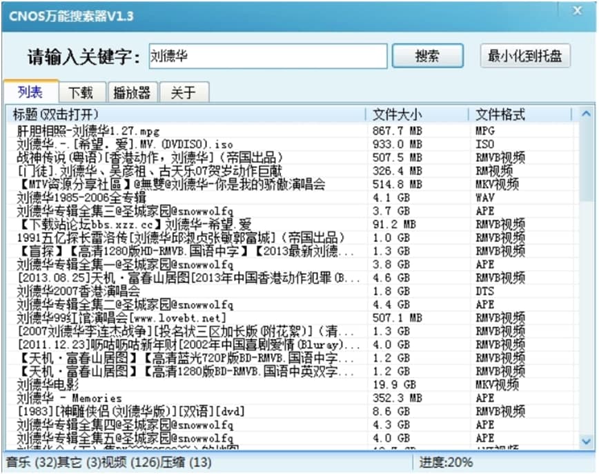Viewport: 599px width, 474px height.
Task: Select row 刘德华2007香港演唱会
Action: [290, 291]
